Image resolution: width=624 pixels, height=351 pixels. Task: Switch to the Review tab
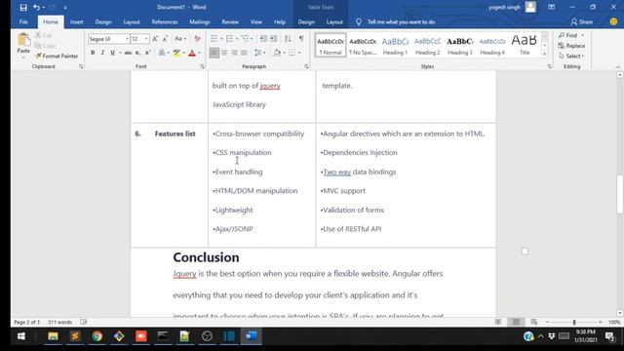point(230,21)
